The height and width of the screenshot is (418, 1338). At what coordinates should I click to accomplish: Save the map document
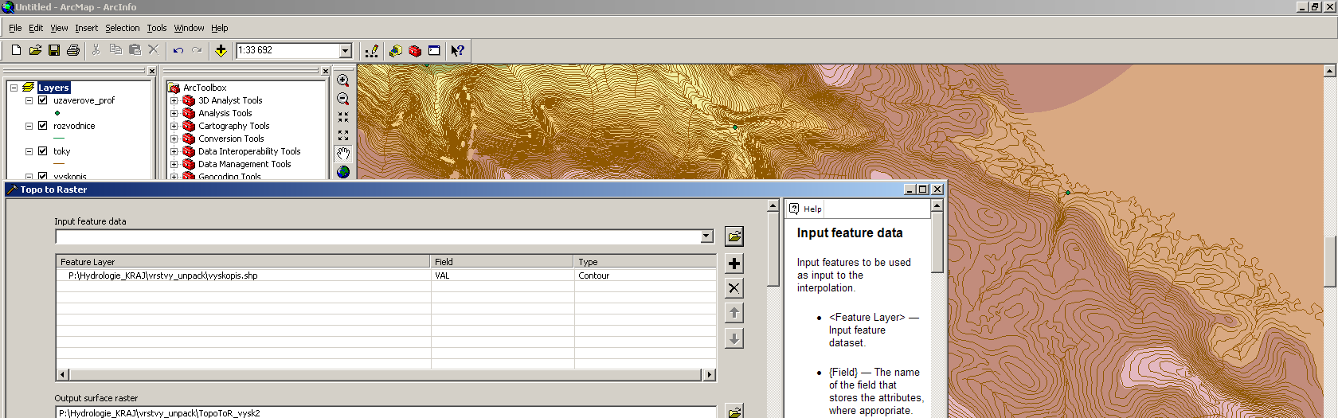(54, 50)
